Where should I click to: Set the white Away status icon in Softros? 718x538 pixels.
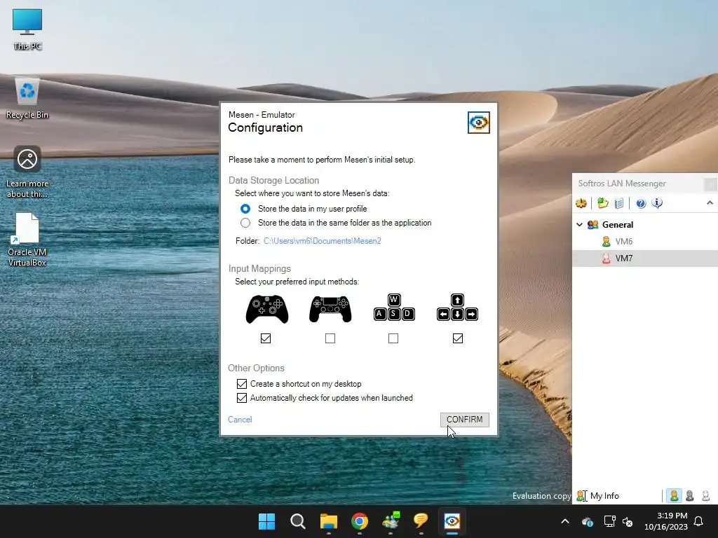coord(705,495)
